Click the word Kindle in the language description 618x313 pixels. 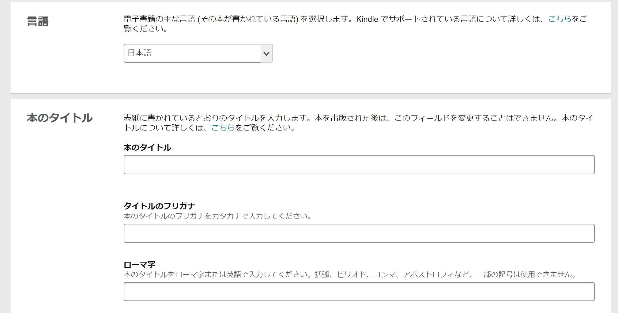coord(367,19)
